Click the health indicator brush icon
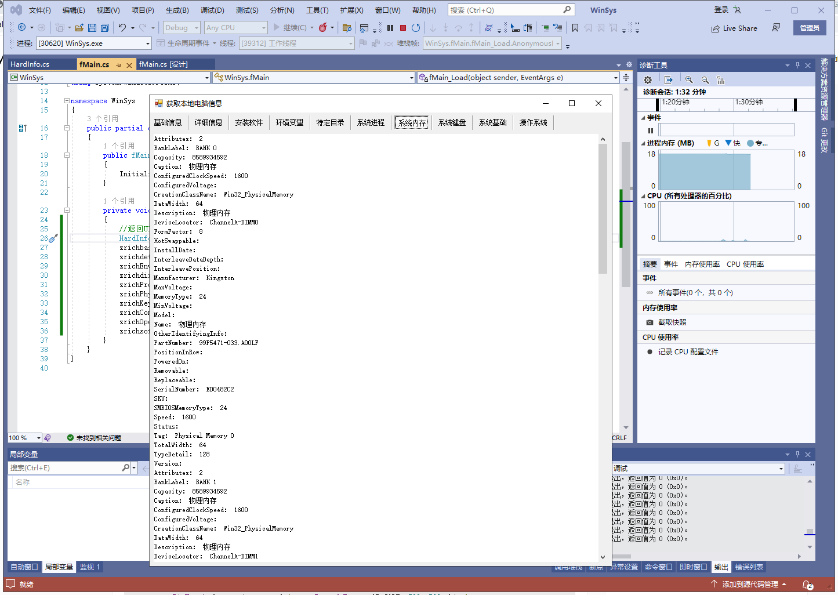 [48, 438]
